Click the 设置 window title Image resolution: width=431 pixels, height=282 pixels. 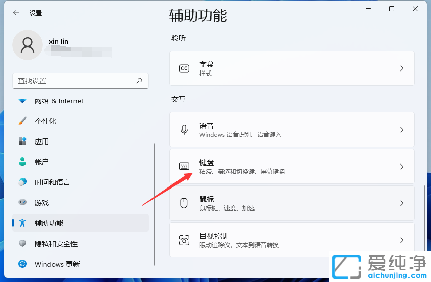coord(36,13)
